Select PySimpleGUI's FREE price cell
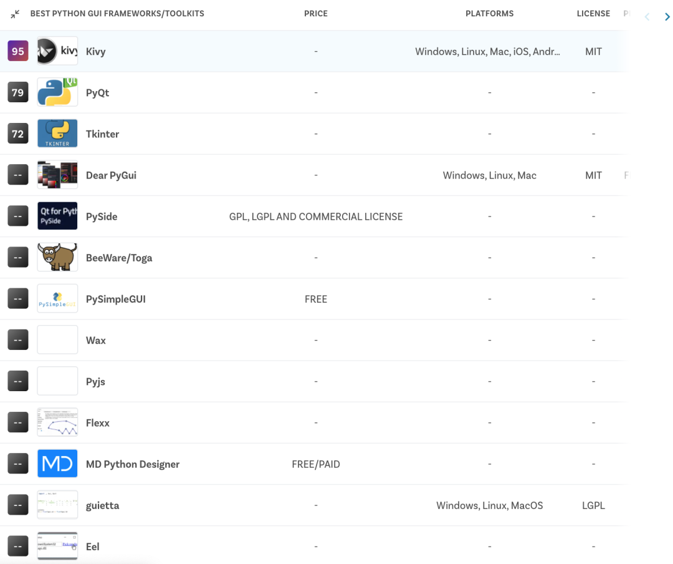This screenshot has height=564, width=673. pyautogui.click(x=316, y=299)
